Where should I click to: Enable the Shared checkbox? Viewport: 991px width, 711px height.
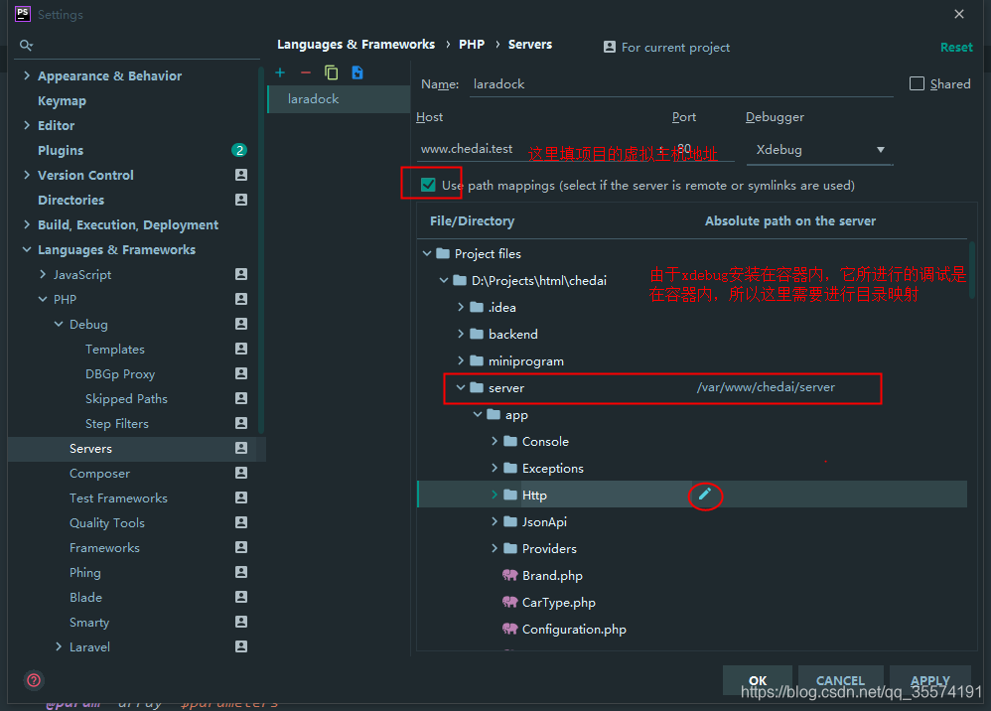tap(917, 83)
